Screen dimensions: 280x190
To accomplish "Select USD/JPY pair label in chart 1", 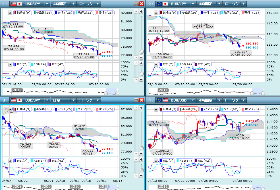I will coord(33,4).
